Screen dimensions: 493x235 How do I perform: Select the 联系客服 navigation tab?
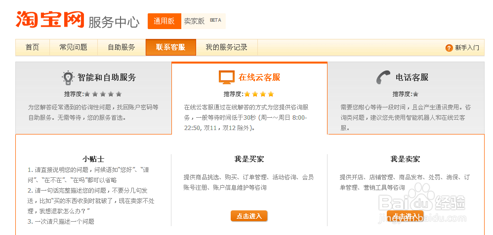pos(171,47)
